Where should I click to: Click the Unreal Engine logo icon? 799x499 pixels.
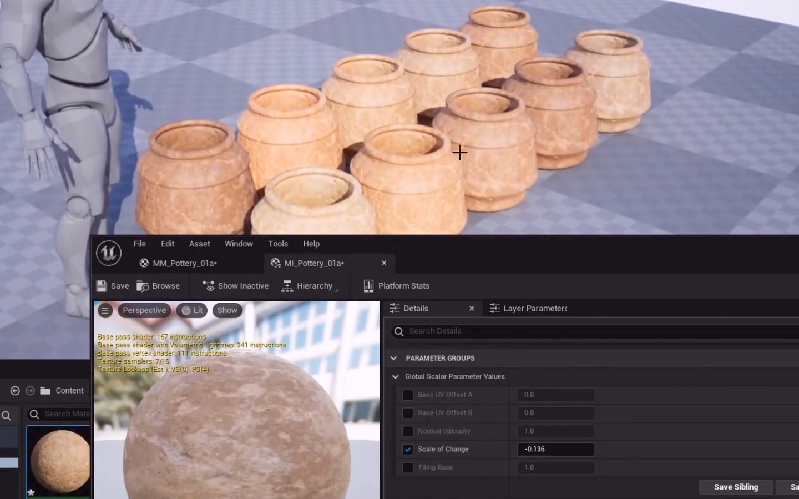pyautogui.click(x=109, y=253)
